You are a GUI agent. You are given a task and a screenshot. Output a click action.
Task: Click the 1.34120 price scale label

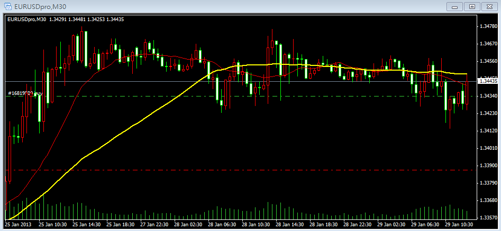[488, 131]
